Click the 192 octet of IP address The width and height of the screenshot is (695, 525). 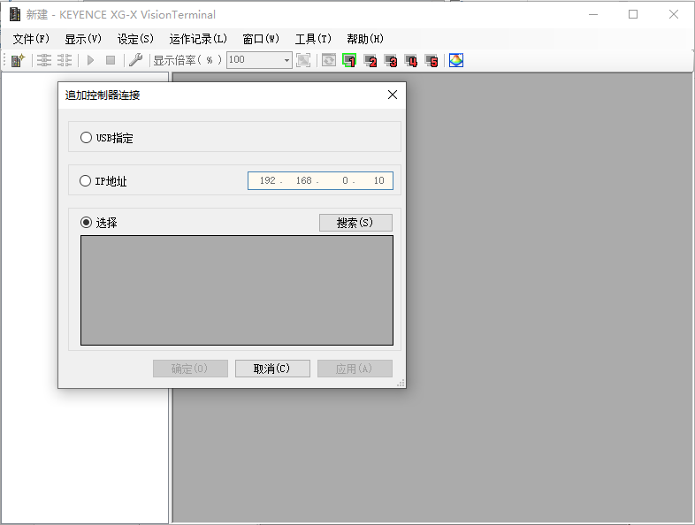click(x=268, y=180)
